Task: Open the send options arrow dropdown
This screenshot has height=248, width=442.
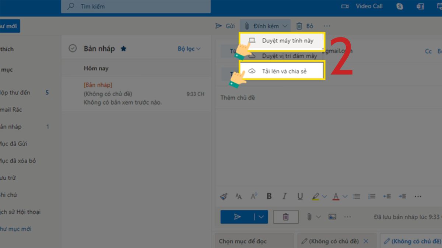Action: click(261, 217)
